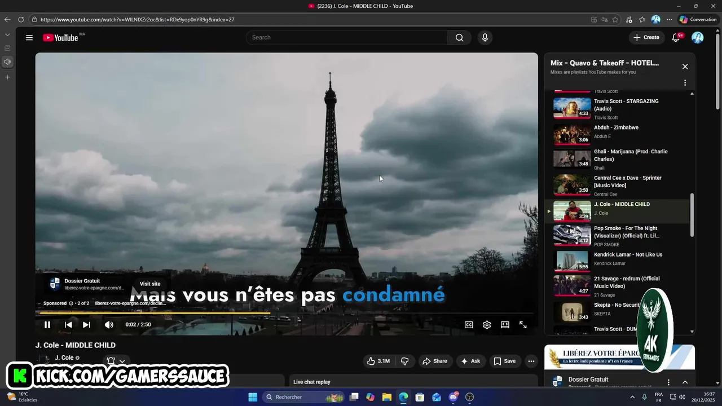Screen dimensions: 722x406
Task: Open the Mix playlist options menu
Action: pyautogui.click(x=685, y=83)
